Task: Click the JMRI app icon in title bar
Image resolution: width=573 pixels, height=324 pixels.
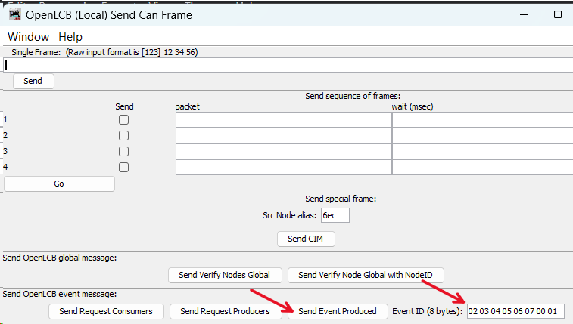Action: (15, 15)
